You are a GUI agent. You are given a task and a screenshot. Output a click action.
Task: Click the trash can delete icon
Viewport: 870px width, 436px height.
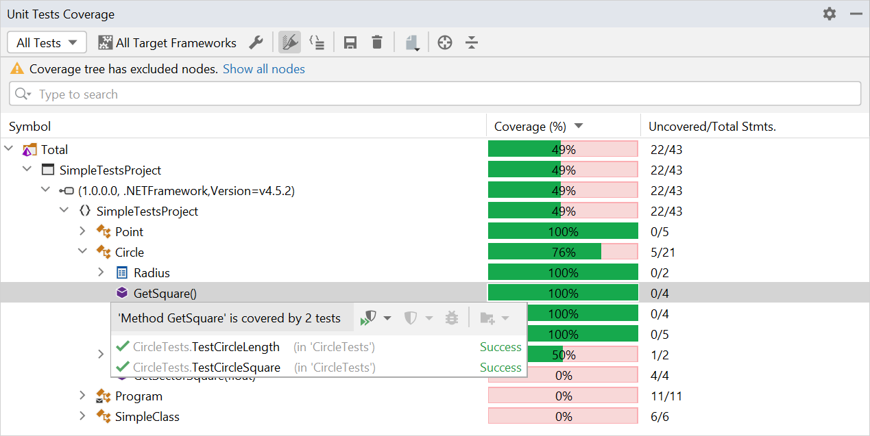pyautogui.click(x=376, y=42)
